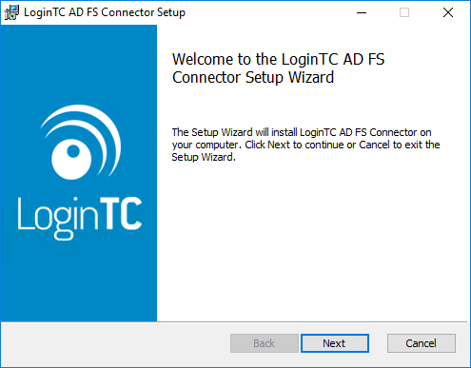Click the disabled Back button

(265, 343)
